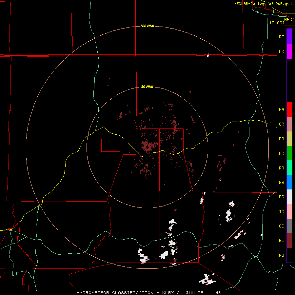Click the dark red BI legend swatch
295x295 pixels.
click(x=289, y=241)
